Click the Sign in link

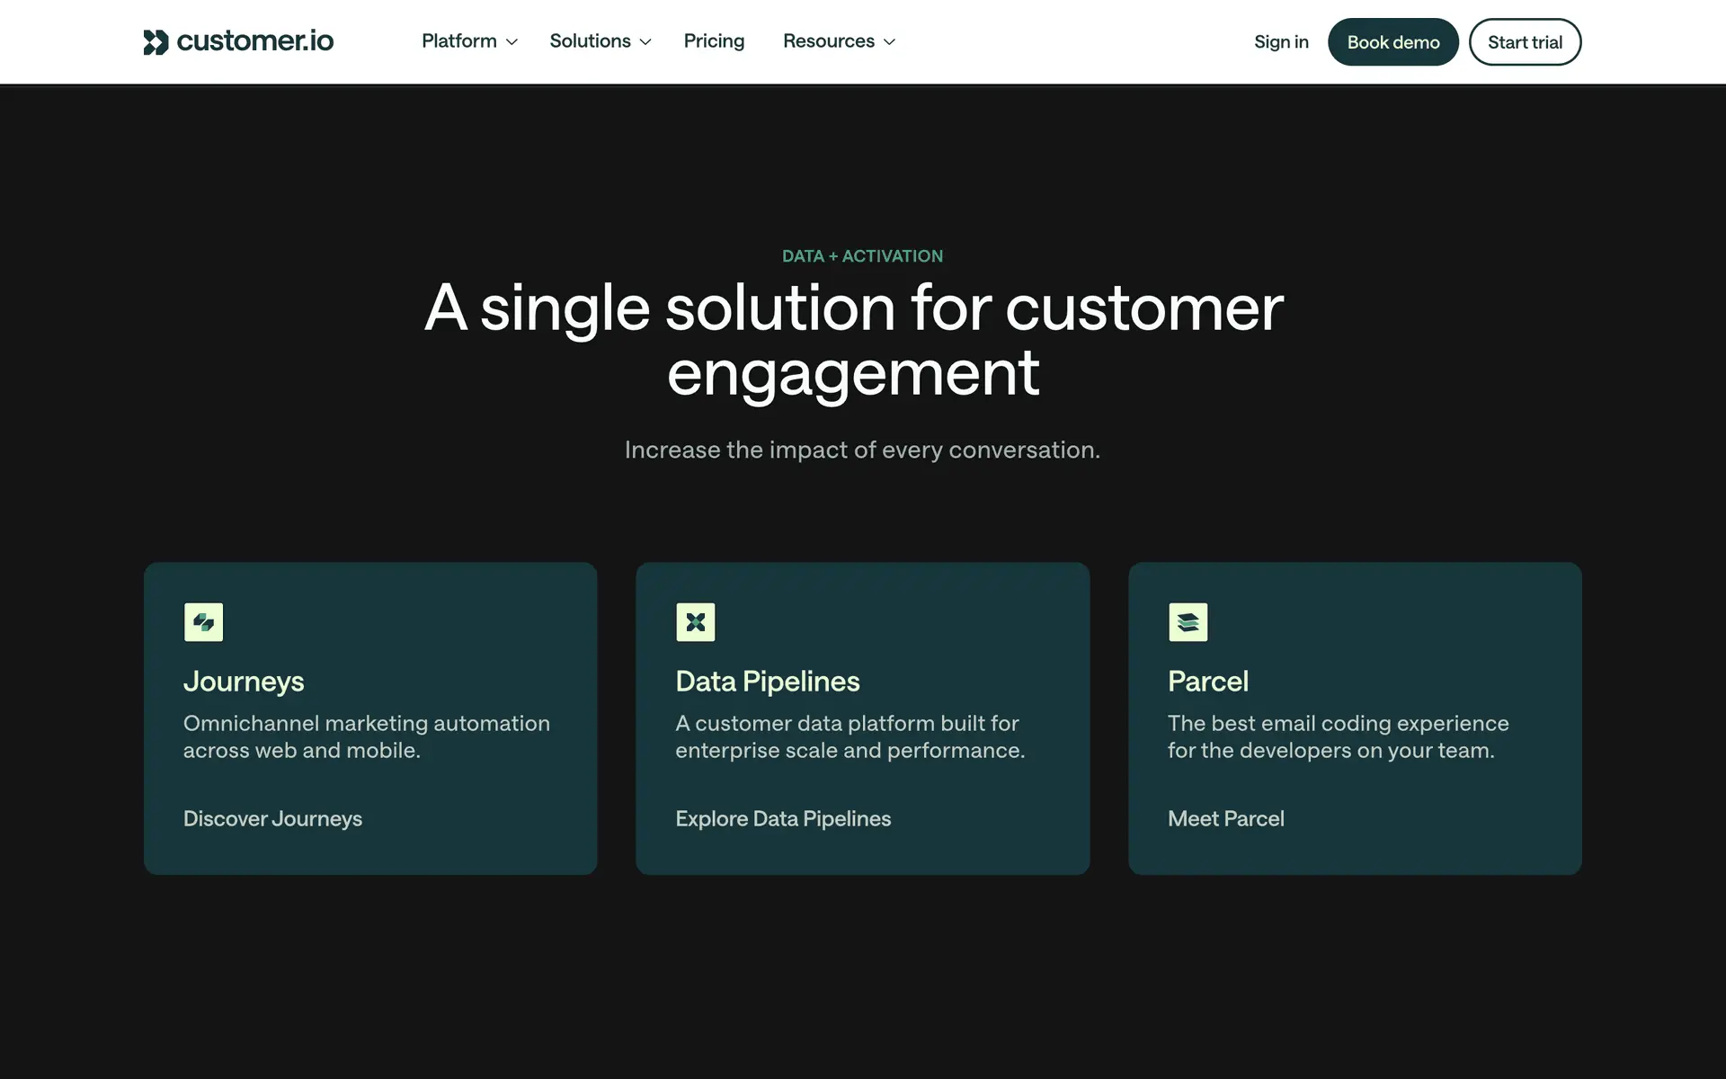coord(1281,42)
